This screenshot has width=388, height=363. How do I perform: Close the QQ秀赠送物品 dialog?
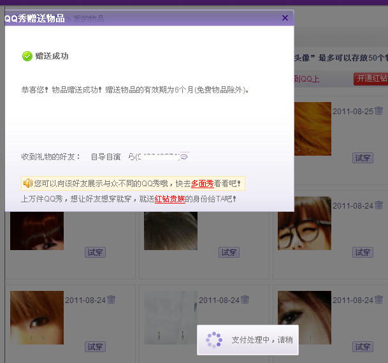tap(285, 18)
